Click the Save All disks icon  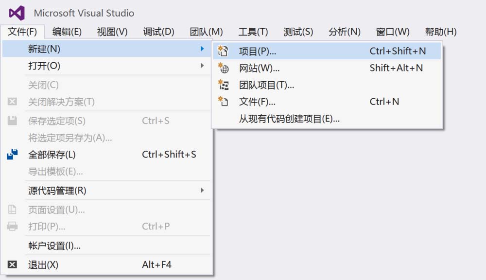pos(13,155)
